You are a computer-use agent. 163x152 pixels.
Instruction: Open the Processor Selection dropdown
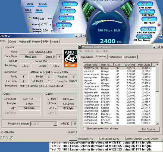click(x=55, y=124)
